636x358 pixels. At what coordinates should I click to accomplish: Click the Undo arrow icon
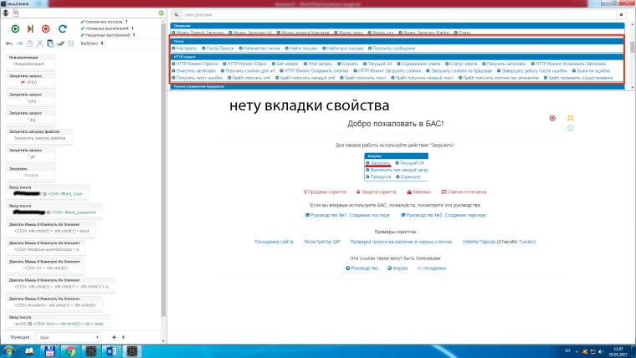click(x=8, y=43)
